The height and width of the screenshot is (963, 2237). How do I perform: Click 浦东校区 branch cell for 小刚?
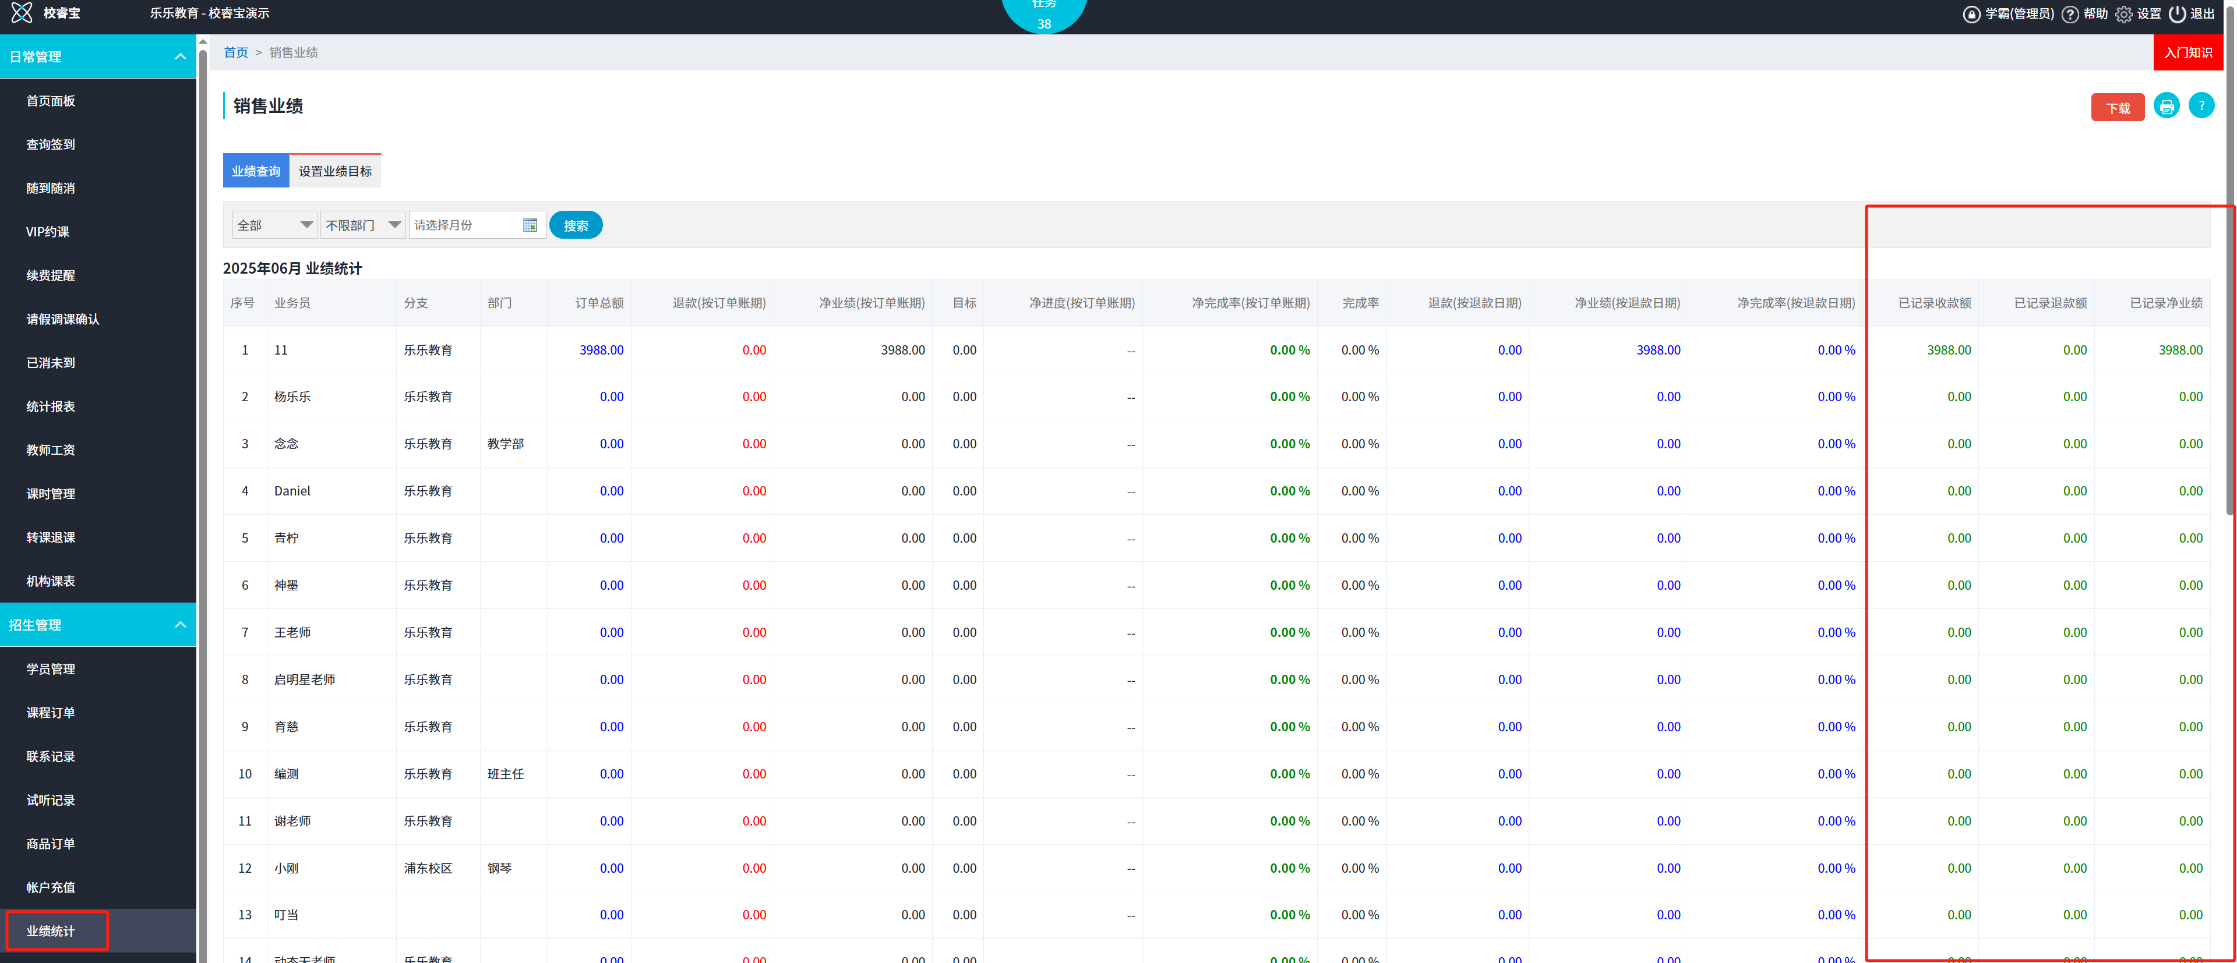coord(427,868)
